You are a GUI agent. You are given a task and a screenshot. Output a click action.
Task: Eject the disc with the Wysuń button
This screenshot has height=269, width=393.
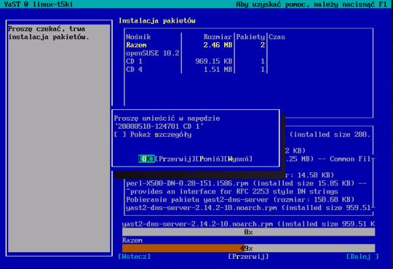239,158
